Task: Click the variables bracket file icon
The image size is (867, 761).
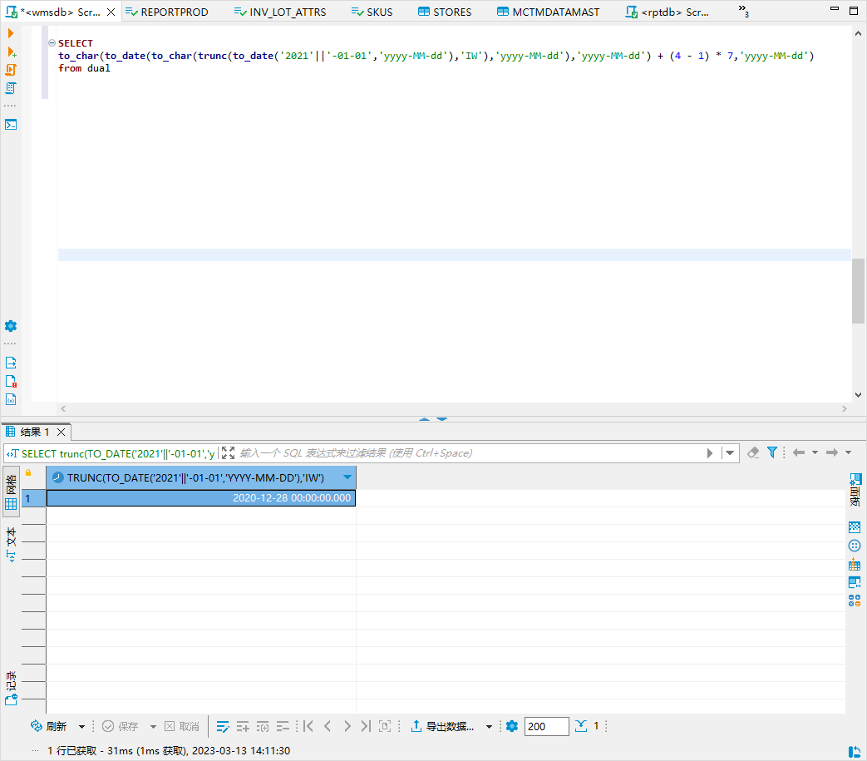Action: click(11, 399)
